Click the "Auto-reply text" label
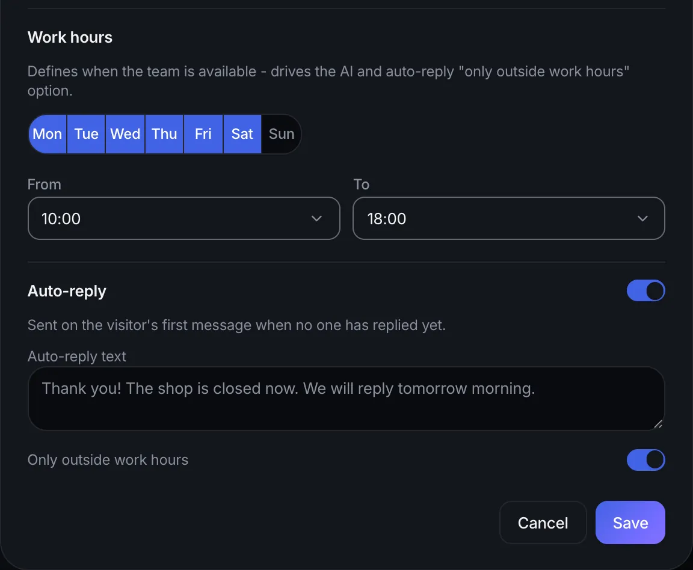The width and height of the screenshot is (693, 570). pyautogui.click(x=77, y=357)
